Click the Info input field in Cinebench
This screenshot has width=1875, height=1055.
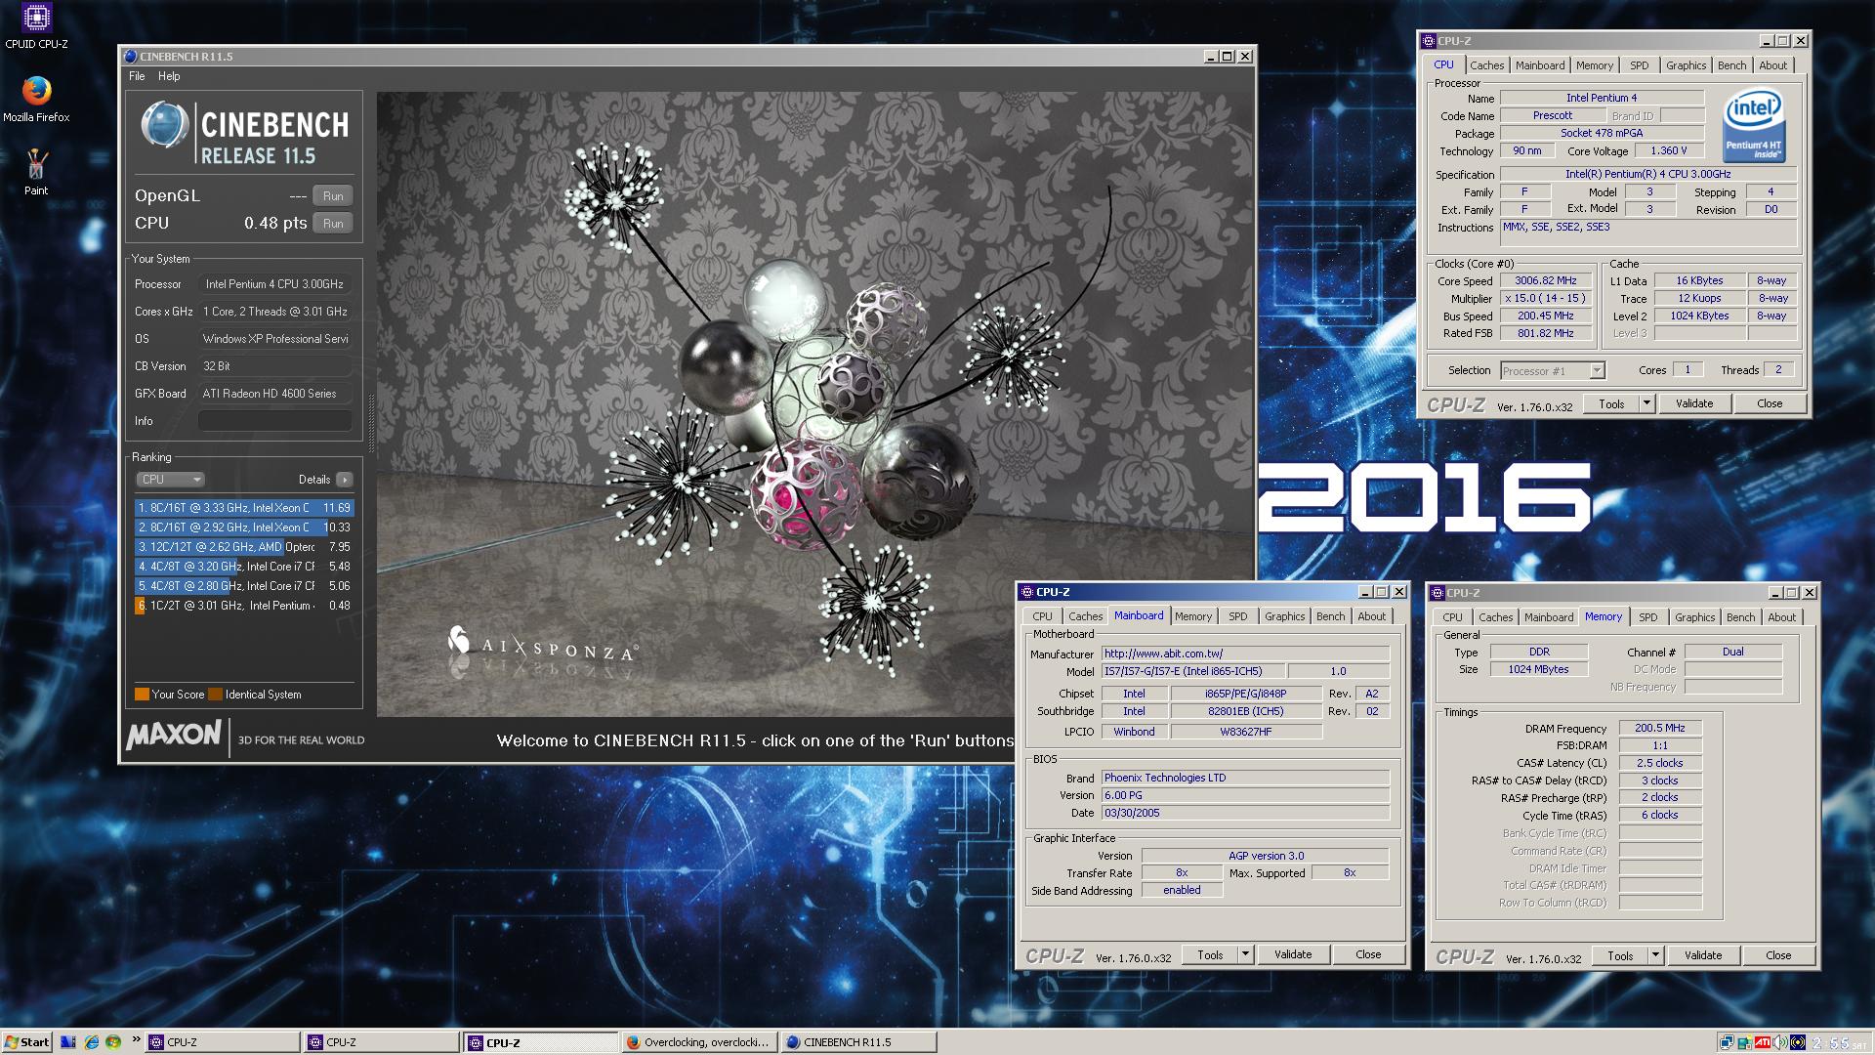[x=275, y=421]
